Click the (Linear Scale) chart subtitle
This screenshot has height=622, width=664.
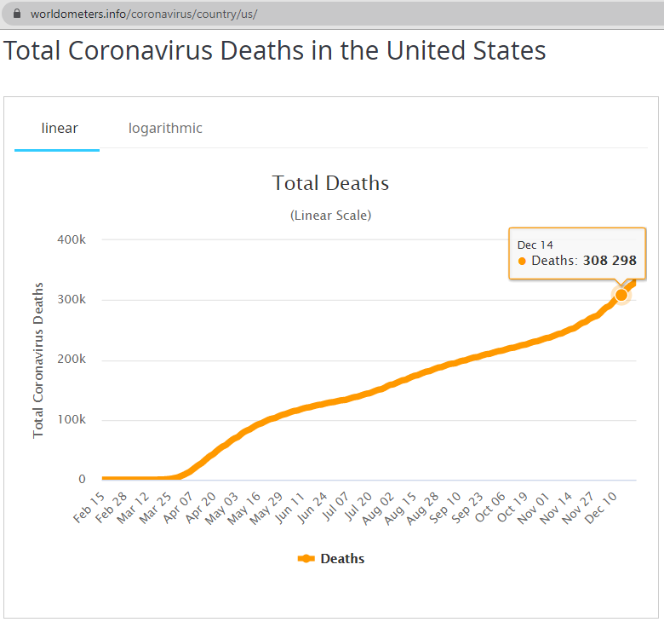click(x=330, y=216)
